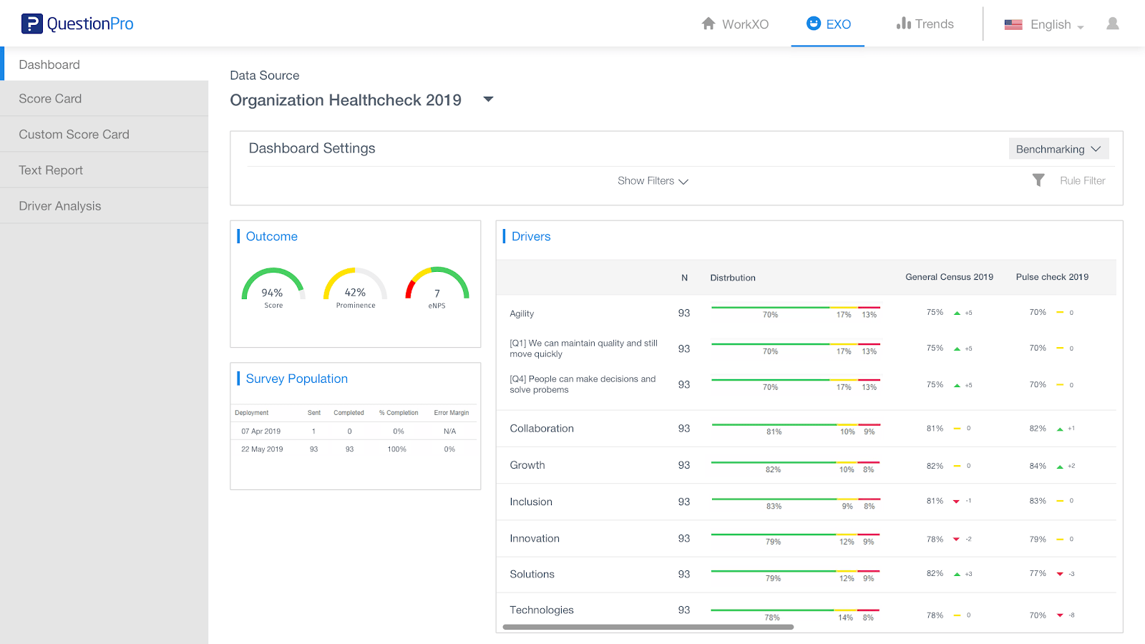This screenshot has height=644, width=1145.
Task: Click the Trends bar chart icon
Action: pos(903,24)
